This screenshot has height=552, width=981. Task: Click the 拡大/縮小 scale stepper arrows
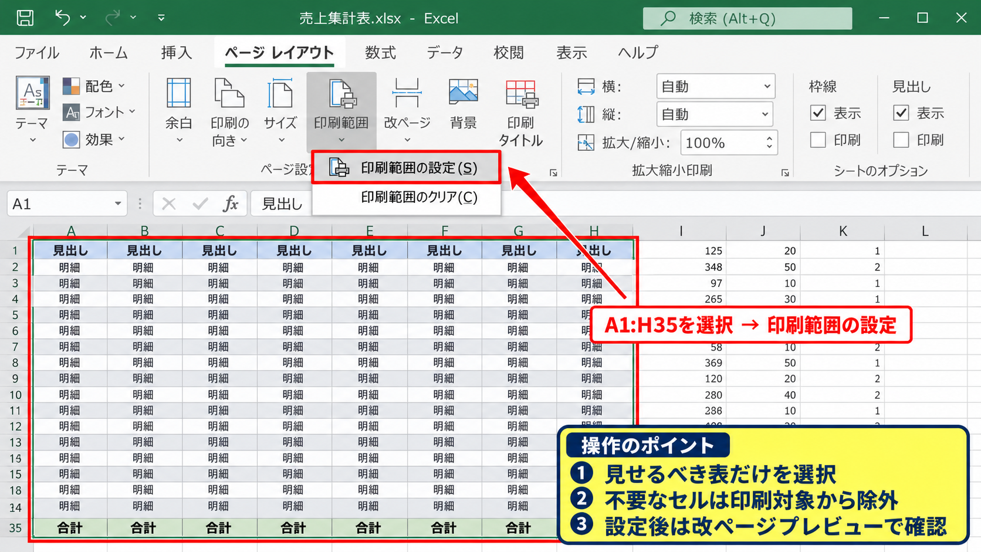769,143
